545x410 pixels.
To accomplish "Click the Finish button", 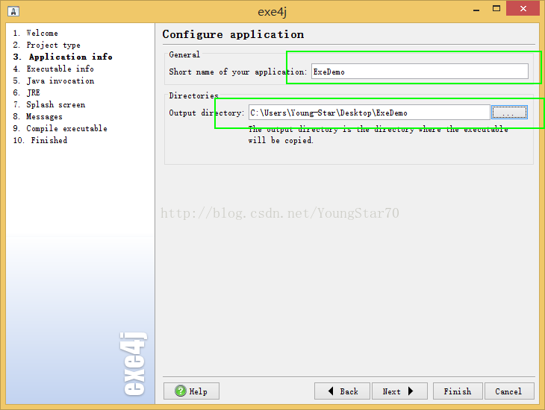I will tap(458, 391).
